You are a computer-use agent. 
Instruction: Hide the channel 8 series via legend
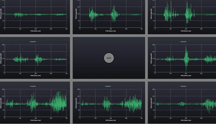(183, 86)
